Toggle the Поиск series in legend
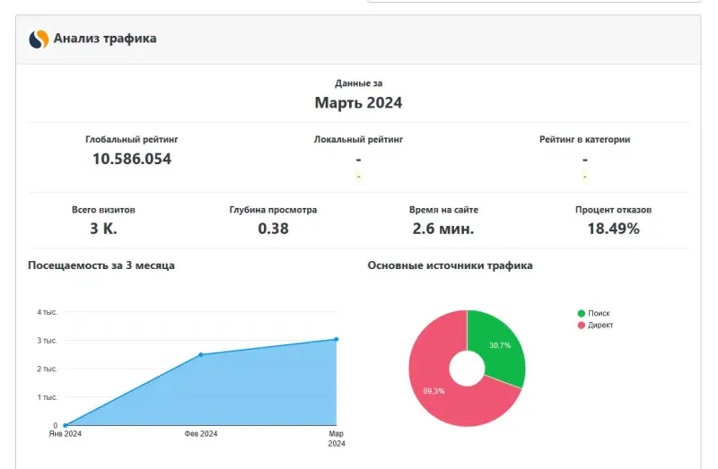This screenshot has height=469, width=718. coord(599,313)
